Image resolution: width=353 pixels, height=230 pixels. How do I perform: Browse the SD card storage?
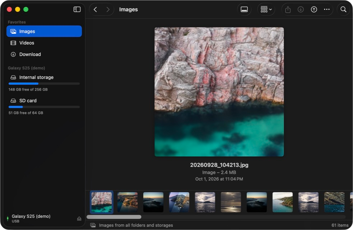tap(44, 100)
